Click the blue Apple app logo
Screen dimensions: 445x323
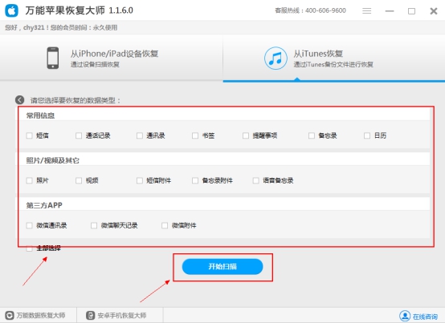click(x=11, y=10)
